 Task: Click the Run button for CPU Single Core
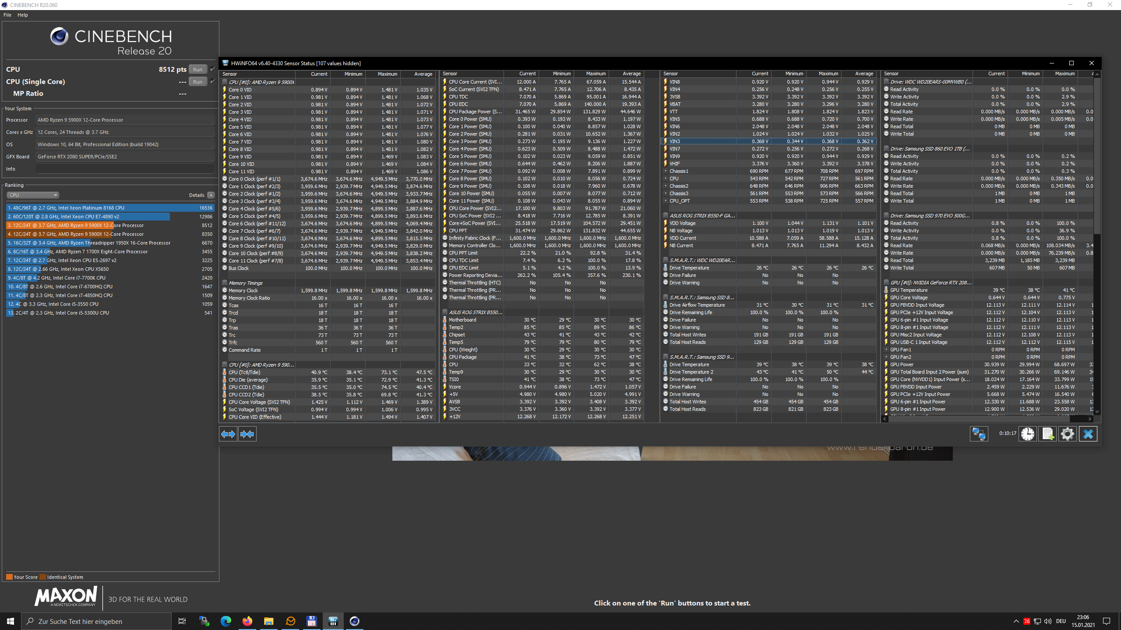click(x=198, y=81)
